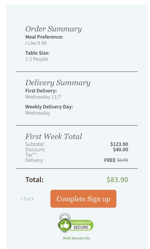Go back using the < Back link
Viewport: 150px width, 249px height.
click(27, 199)
